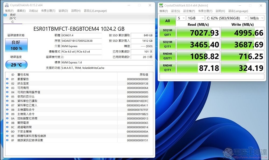Open the 功能(u) menu in CrystalDiskInfo
Viewport: 269px width, 160px height.
tap(33, 11)
